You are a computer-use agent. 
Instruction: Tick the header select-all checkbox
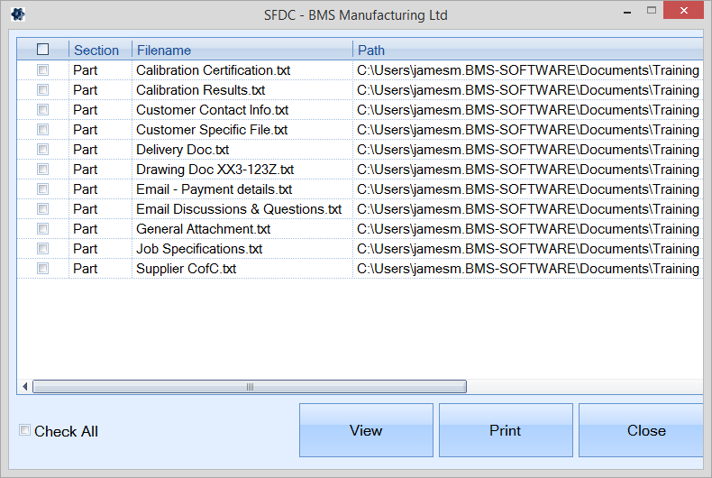click(42, 50)
